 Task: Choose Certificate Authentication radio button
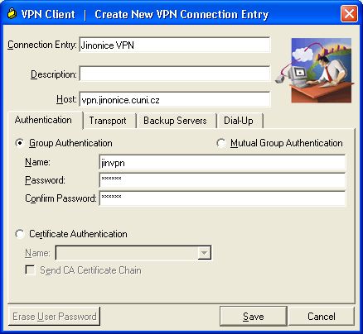pos(20,234)
